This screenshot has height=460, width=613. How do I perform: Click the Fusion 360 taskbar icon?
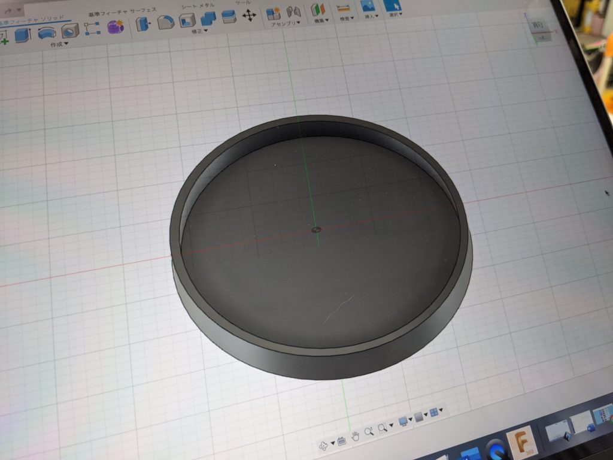point(522,443)
